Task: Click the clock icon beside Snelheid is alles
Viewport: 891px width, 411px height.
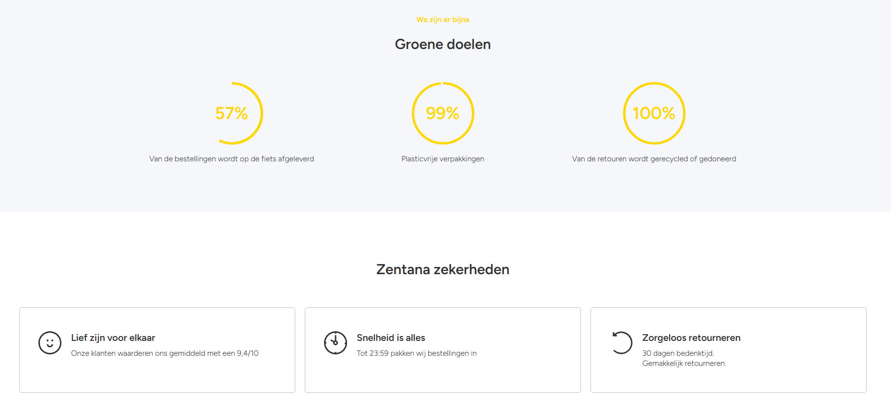Action: [336, 343]
